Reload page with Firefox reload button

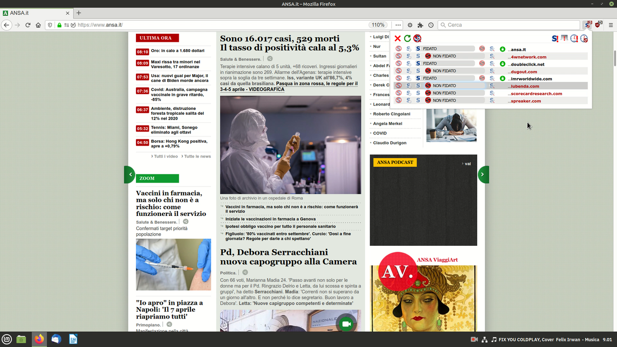click(x=28, y=25)
